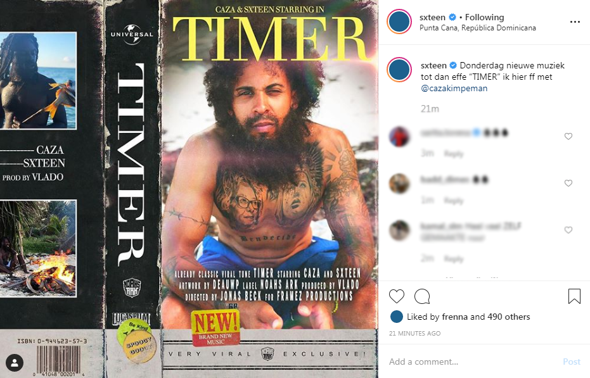
Task: Open Punta Cana location link
Action: [477, 28]
